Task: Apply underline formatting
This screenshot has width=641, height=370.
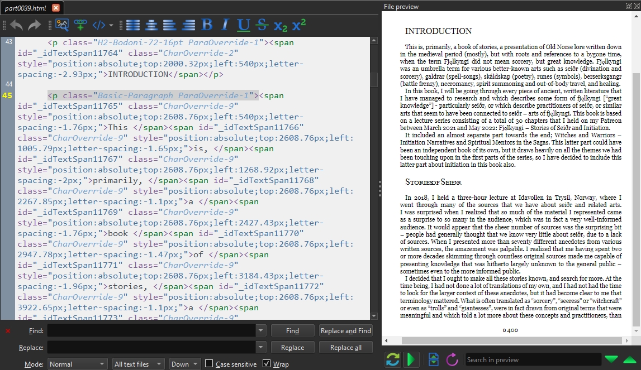Action: (x=243, y=25)
